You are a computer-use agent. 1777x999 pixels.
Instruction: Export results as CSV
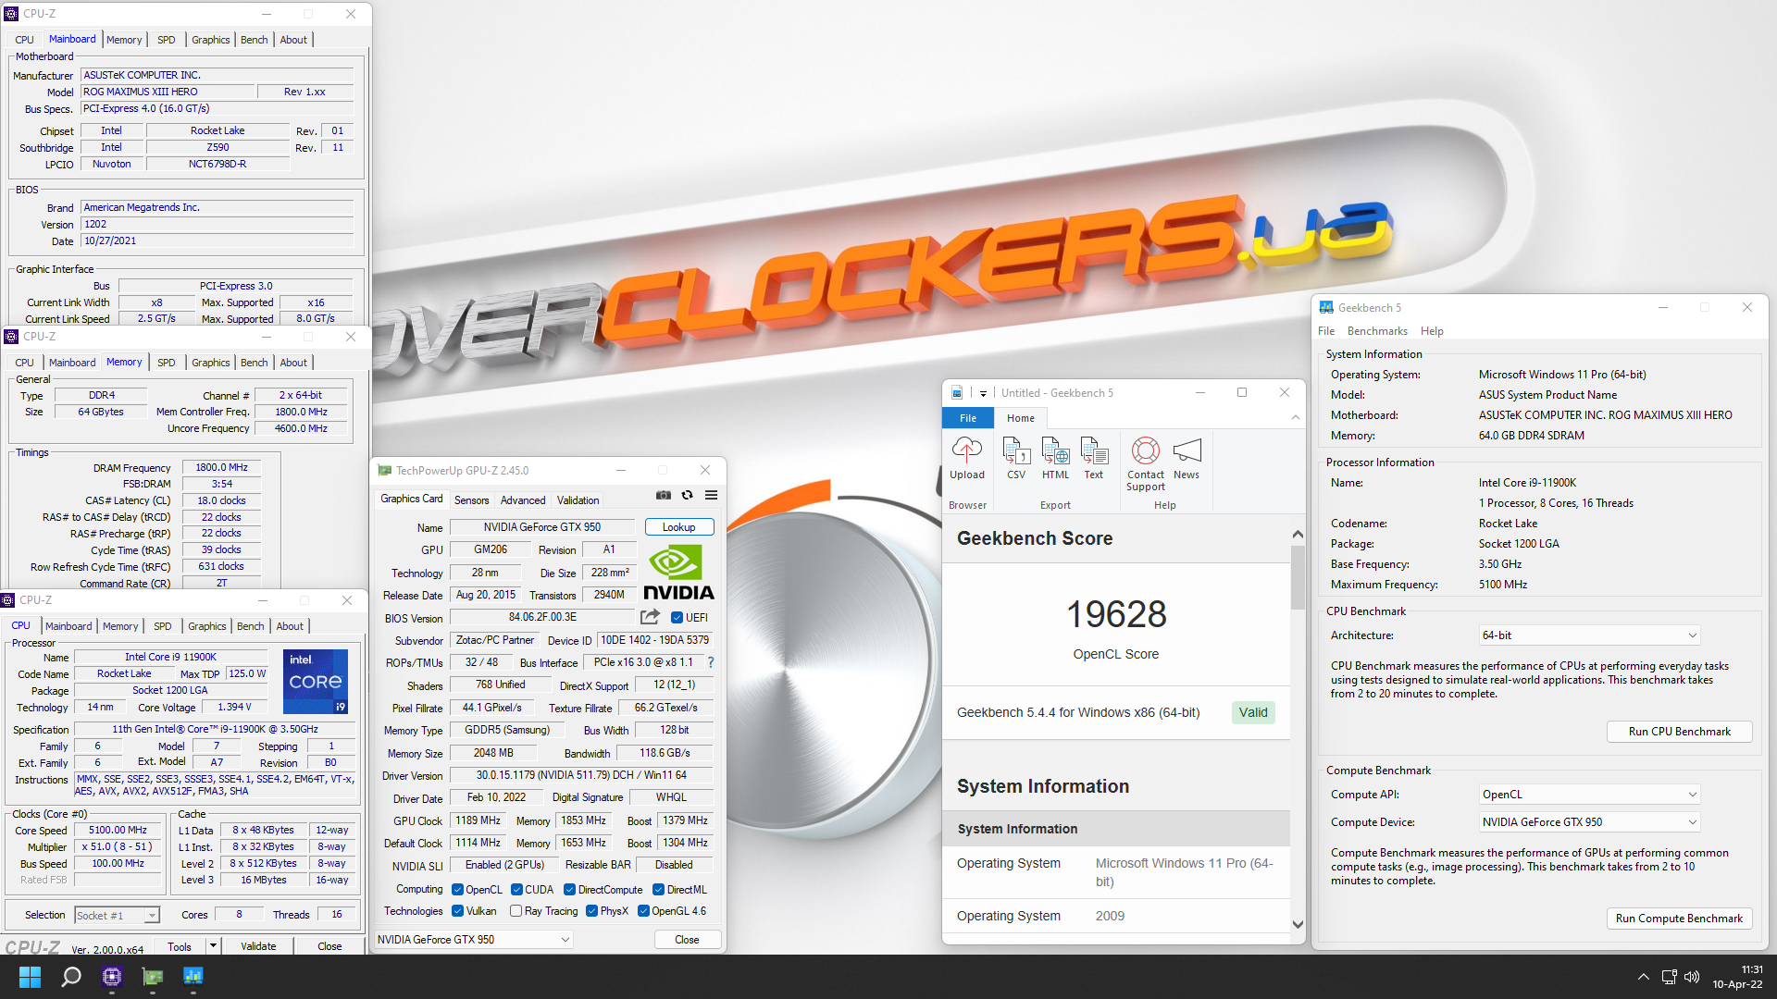click(1016, 458)
